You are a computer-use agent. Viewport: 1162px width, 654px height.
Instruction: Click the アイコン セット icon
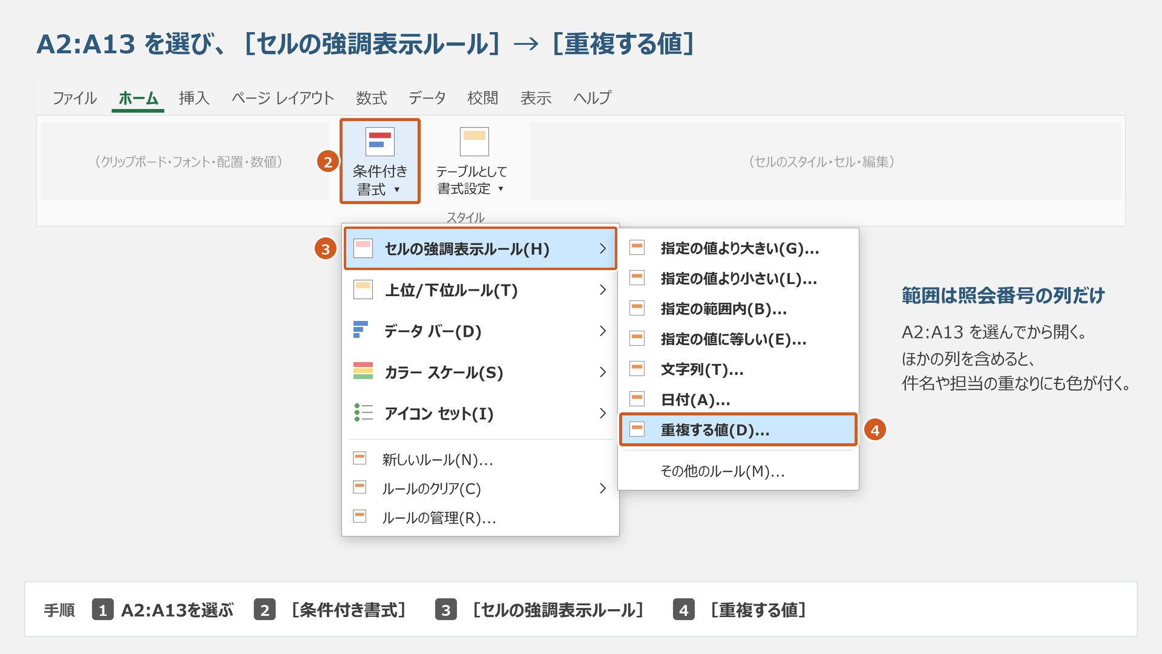tap(363, 412)
